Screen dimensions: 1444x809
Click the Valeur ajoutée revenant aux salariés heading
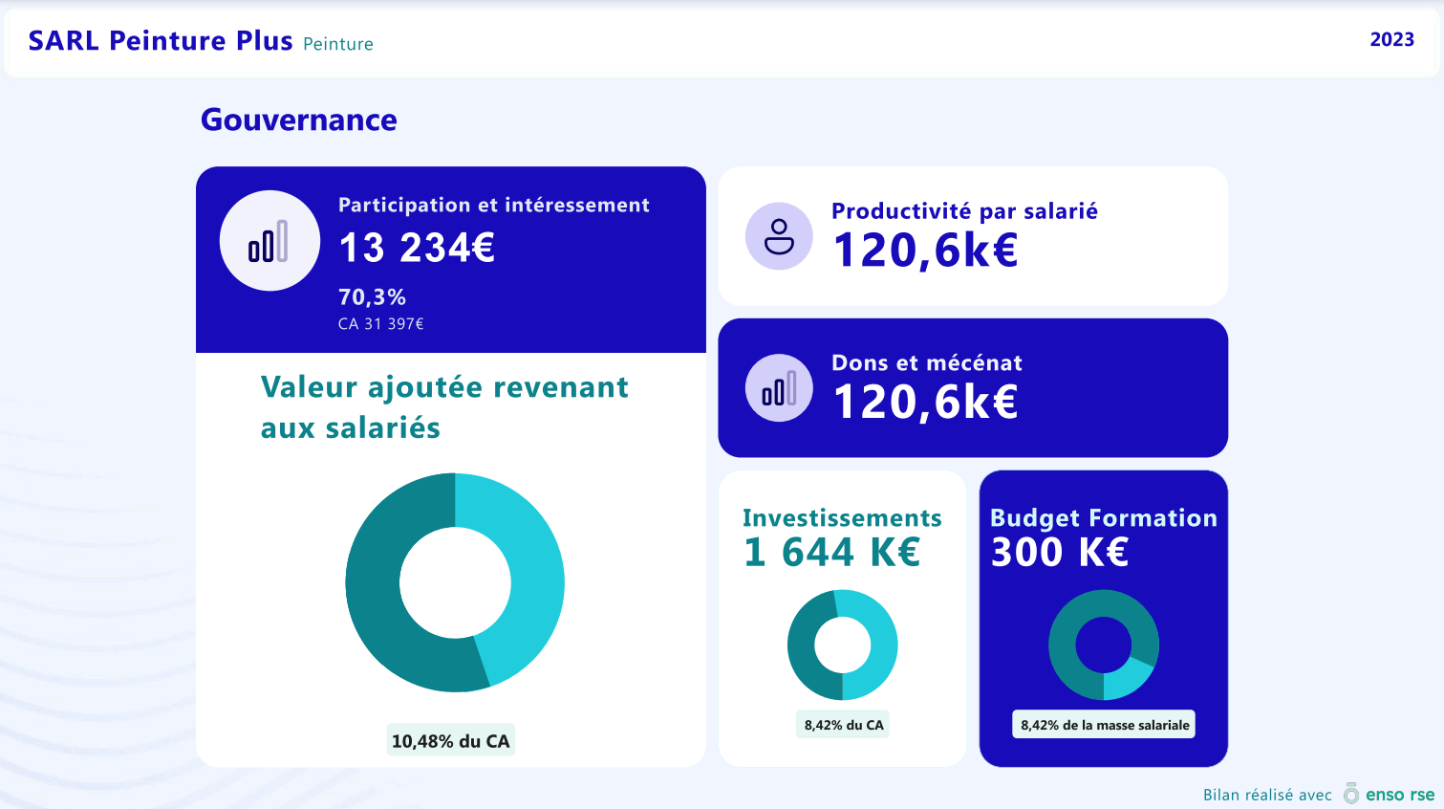444,407
